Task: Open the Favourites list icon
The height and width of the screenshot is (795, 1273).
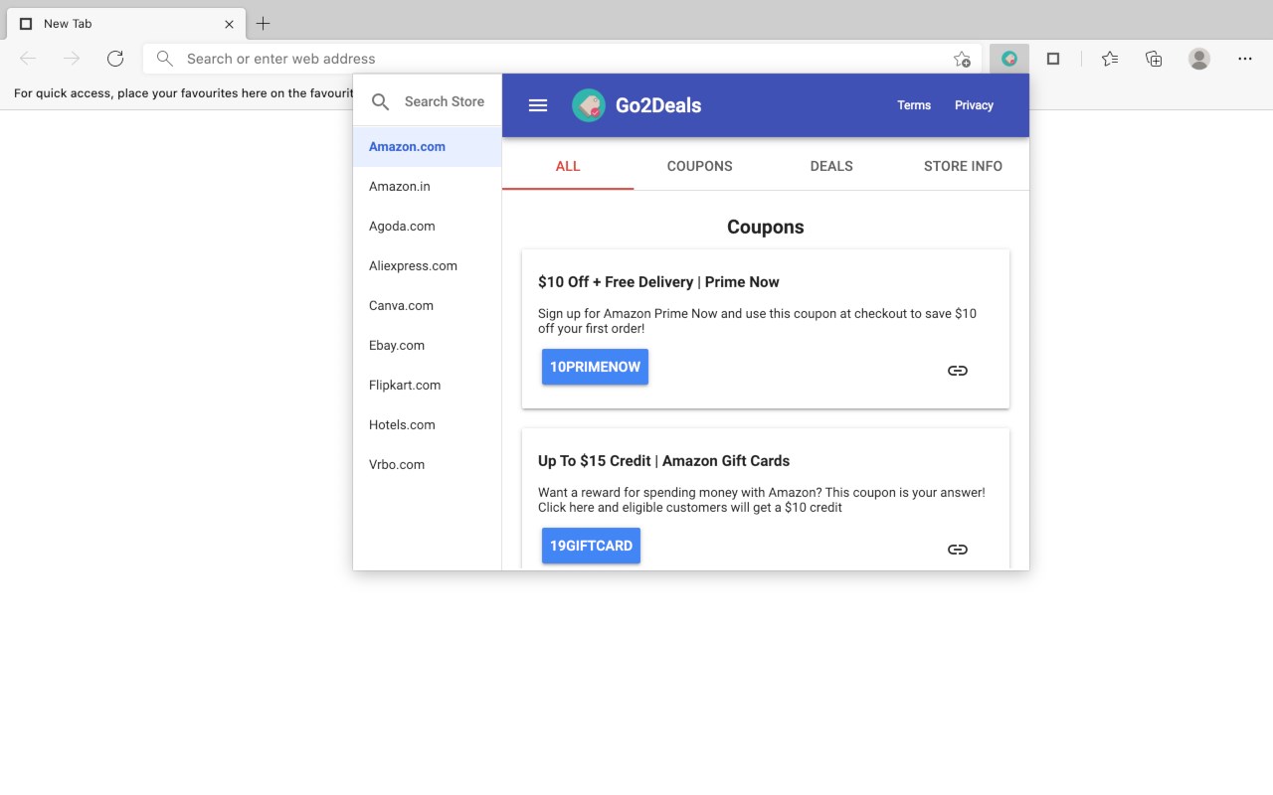Action: coord(1110,59)
